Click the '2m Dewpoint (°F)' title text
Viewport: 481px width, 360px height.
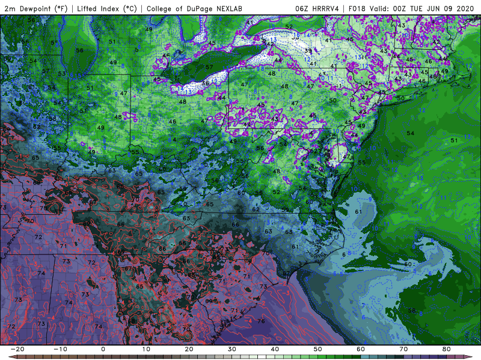point(35,9)
